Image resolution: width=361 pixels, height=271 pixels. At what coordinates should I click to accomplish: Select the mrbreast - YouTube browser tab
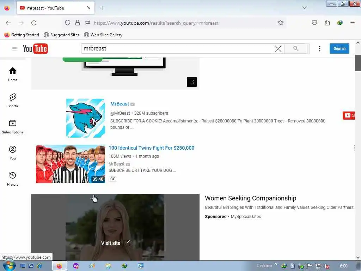pos(55,8)
